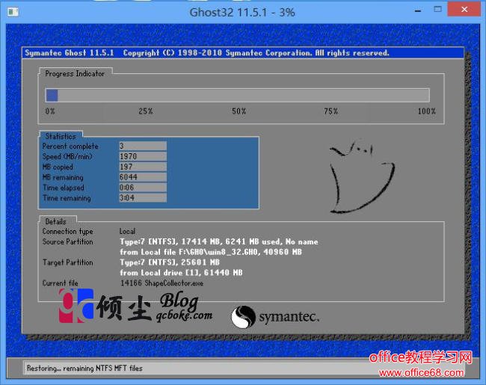Click the Percent complete label

(x=70, y=146)
